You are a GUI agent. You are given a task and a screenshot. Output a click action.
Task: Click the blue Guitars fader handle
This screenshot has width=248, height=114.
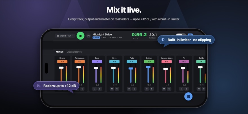pyautogui.click(x=148, y=67)
